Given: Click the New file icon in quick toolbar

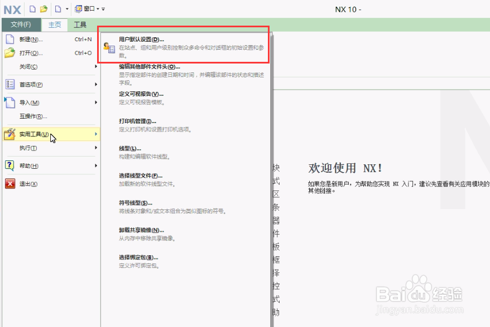Looking at the screenshot, I should pyautogui.click(x=32, y=9).
